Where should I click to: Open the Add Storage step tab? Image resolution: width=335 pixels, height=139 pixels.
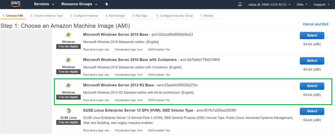(115, 16)
